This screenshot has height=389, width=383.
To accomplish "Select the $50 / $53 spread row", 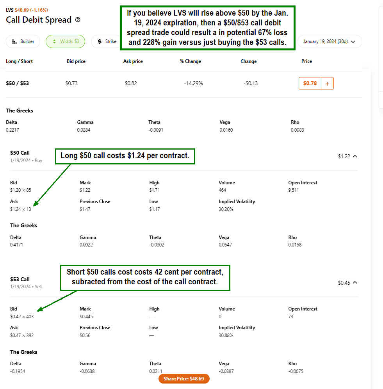I will [18, 83].
